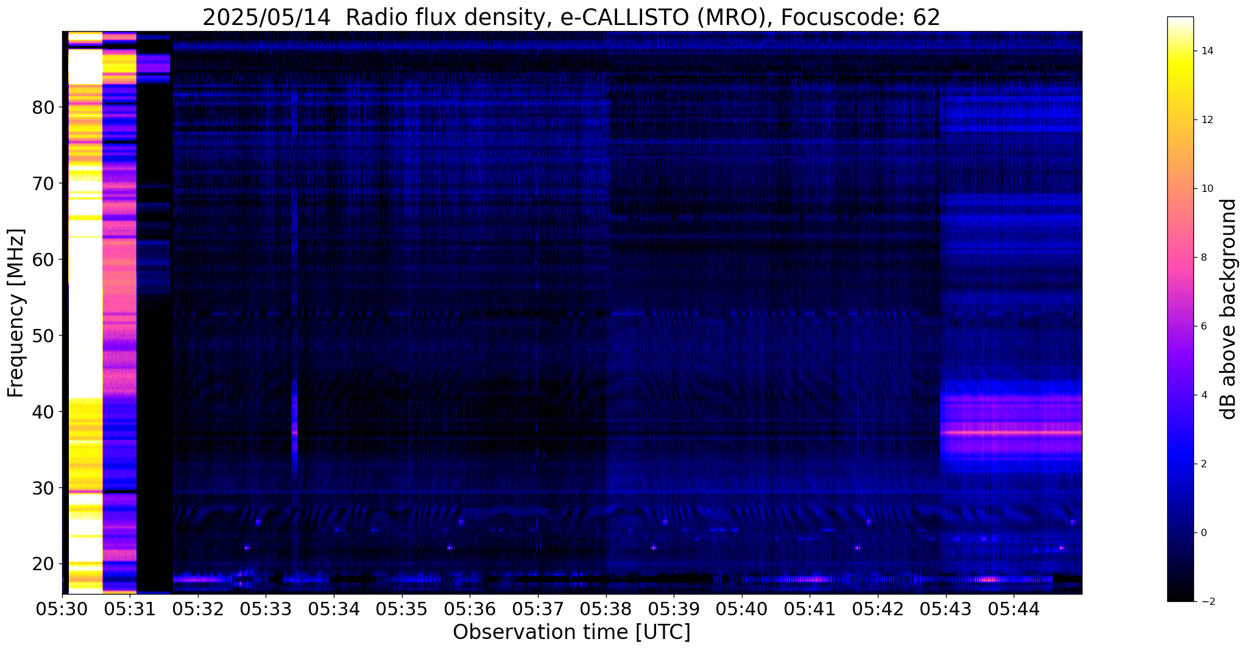Click the 05:35 time tick label
Screen dimensions: 1247x650
pos(402,608)
